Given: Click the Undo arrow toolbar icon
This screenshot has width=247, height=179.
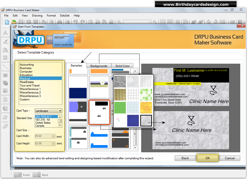Looking at the screenshot, I should [x=75, y=22].
